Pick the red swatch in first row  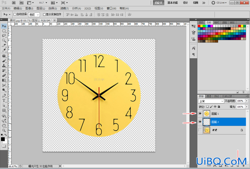click(x=199, y=26)
